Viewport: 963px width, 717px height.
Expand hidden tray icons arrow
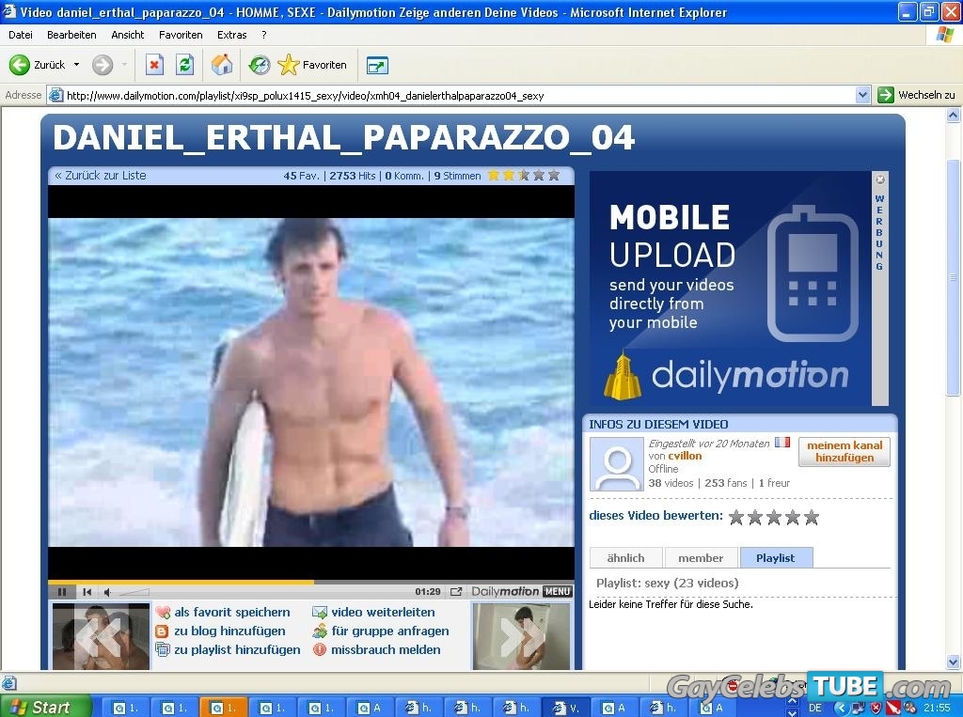point(840,708)
